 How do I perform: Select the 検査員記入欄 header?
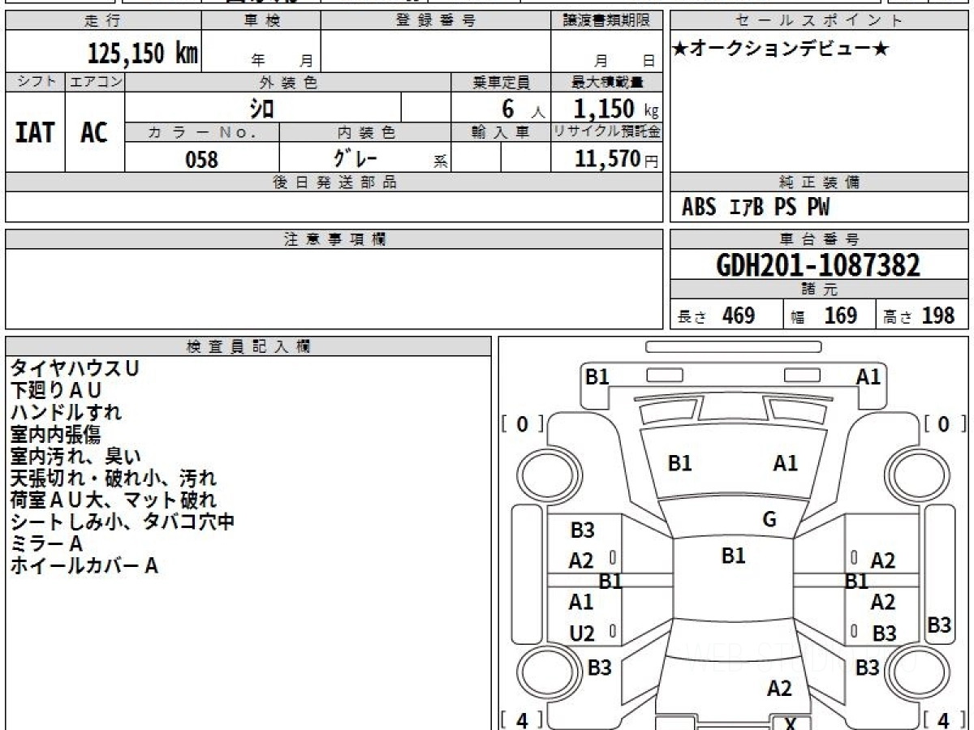pos(248,346)
